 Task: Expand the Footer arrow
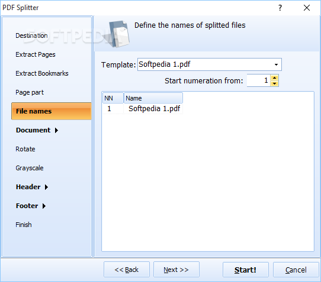tap(44, 206)
